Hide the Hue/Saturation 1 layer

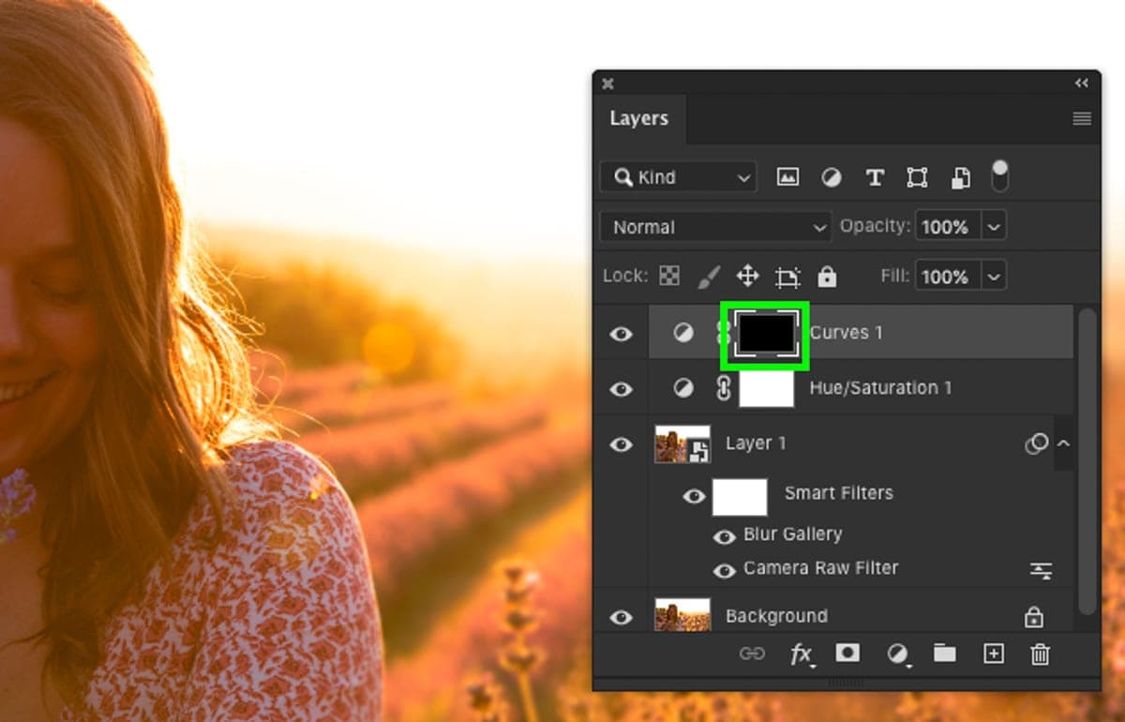(x=621, y=388)
